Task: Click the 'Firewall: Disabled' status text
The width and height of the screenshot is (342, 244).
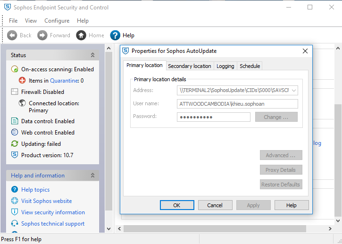Action: pyautogui.click(x=42, y=92)
